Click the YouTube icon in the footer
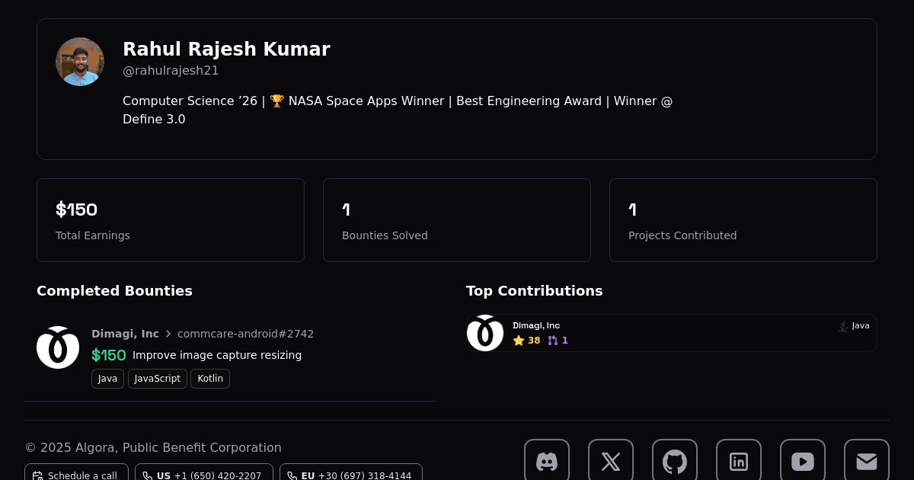This screenshot has width=914, height=480. click(x=803, y=461)
